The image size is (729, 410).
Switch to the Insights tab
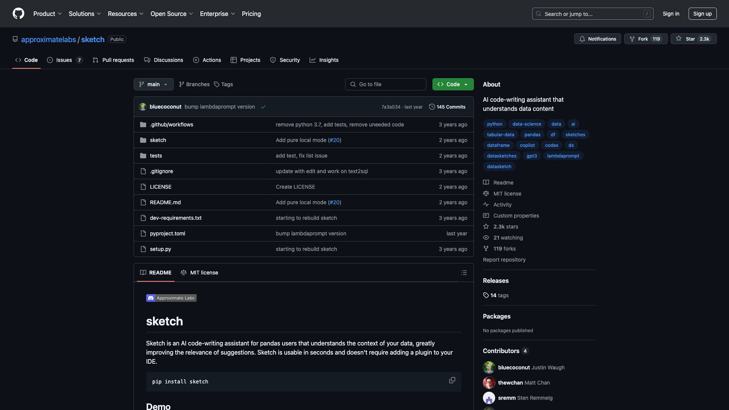pyautogui.click(x=324, y=60)
